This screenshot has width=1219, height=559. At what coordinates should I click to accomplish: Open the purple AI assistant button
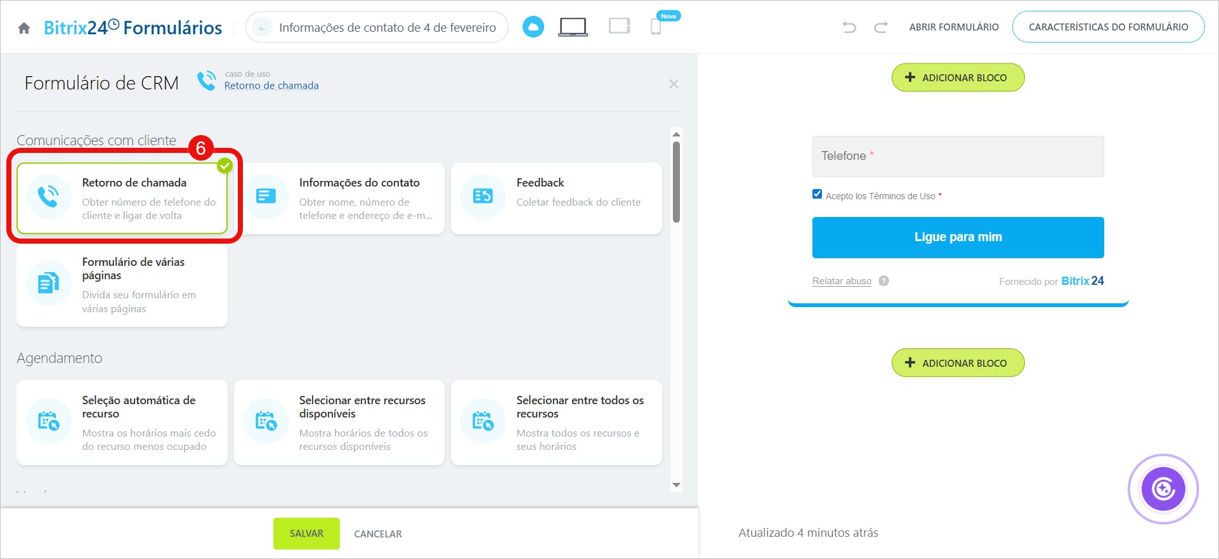point(1163,489)
